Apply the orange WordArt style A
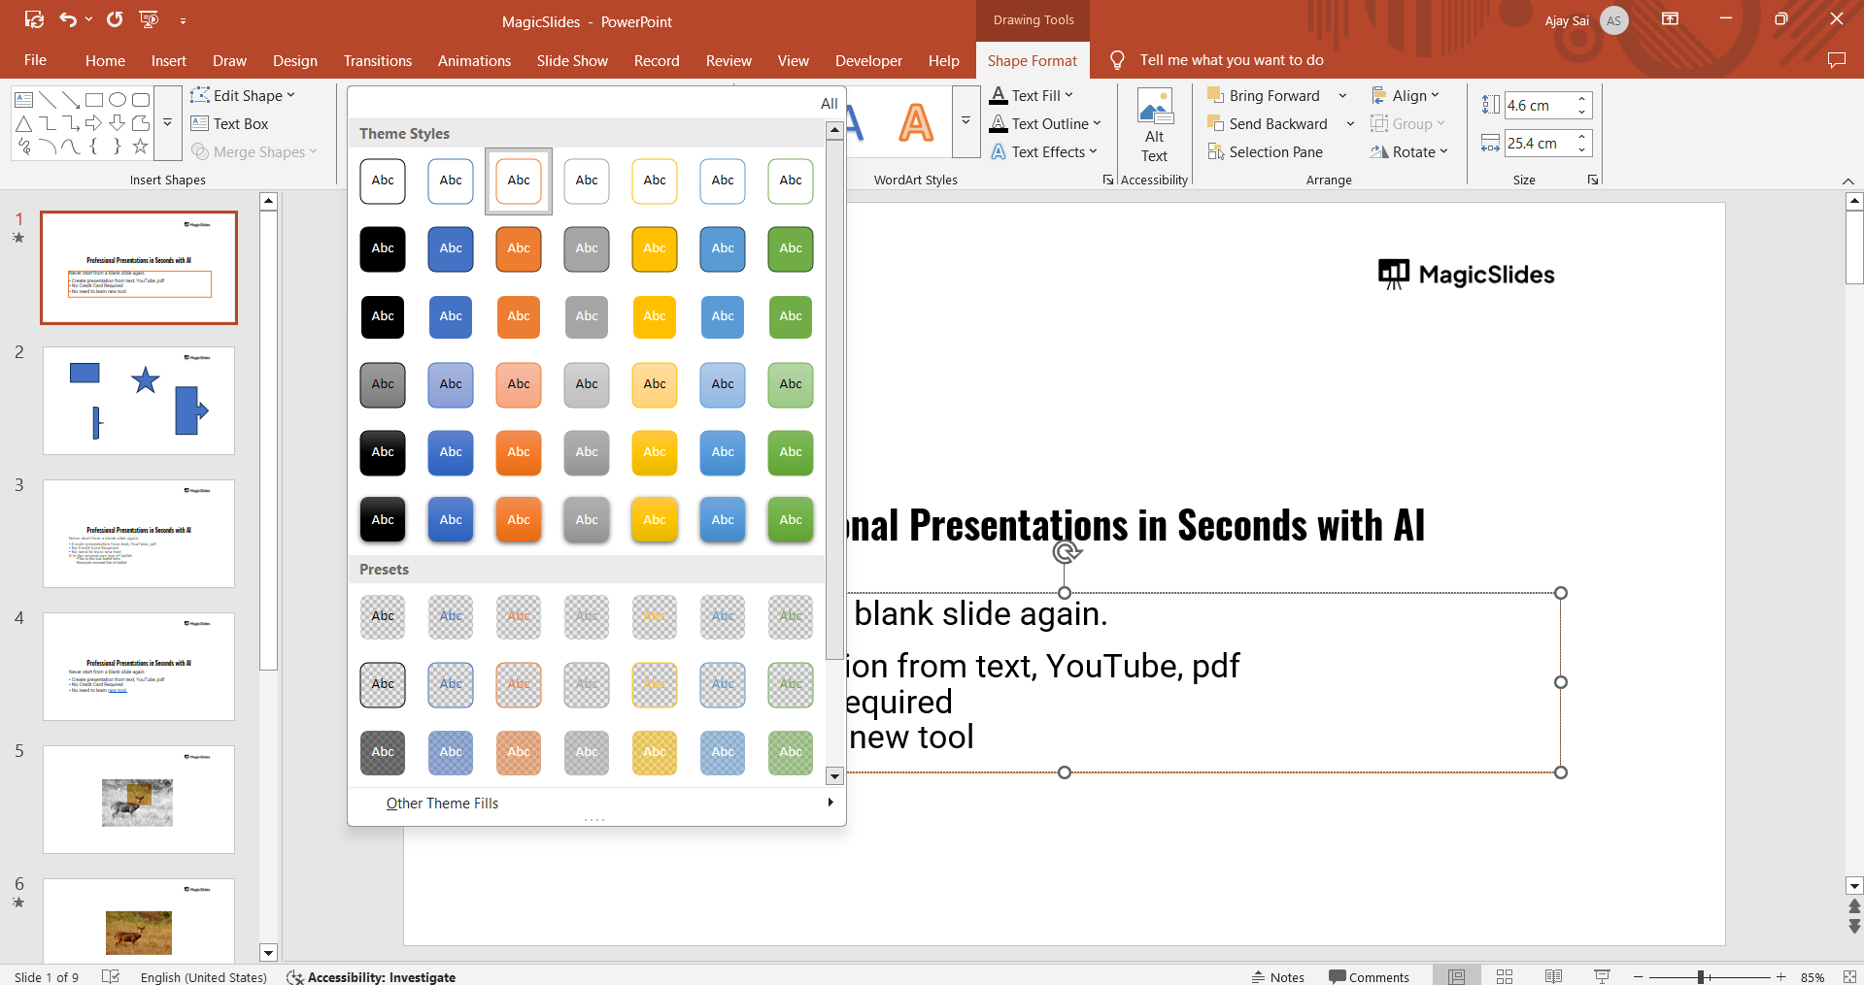Viewport: 1864px width, 985px height. 916,123
